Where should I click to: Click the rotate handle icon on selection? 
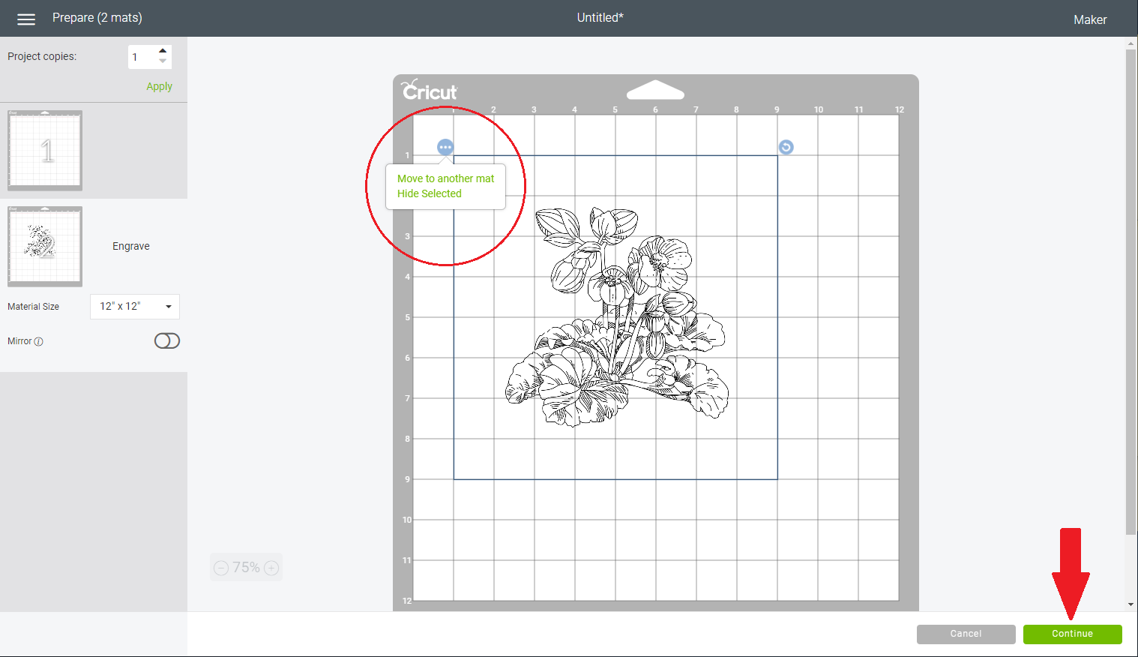click(x=786, y=147)
